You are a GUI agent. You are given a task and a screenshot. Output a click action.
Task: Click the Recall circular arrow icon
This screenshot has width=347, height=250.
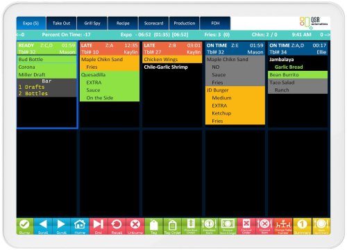pyautogui.click(x=117, y=226)
